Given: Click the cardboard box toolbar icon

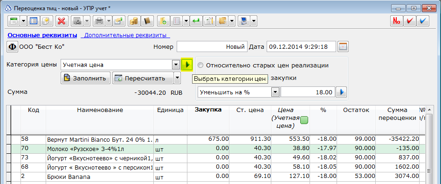Looking at the screenshot, I should click(x=222, y=21).
